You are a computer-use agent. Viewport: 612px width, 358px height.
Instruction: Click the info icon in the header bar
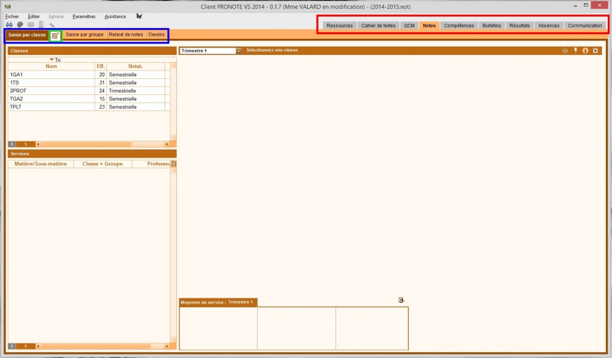585,51
